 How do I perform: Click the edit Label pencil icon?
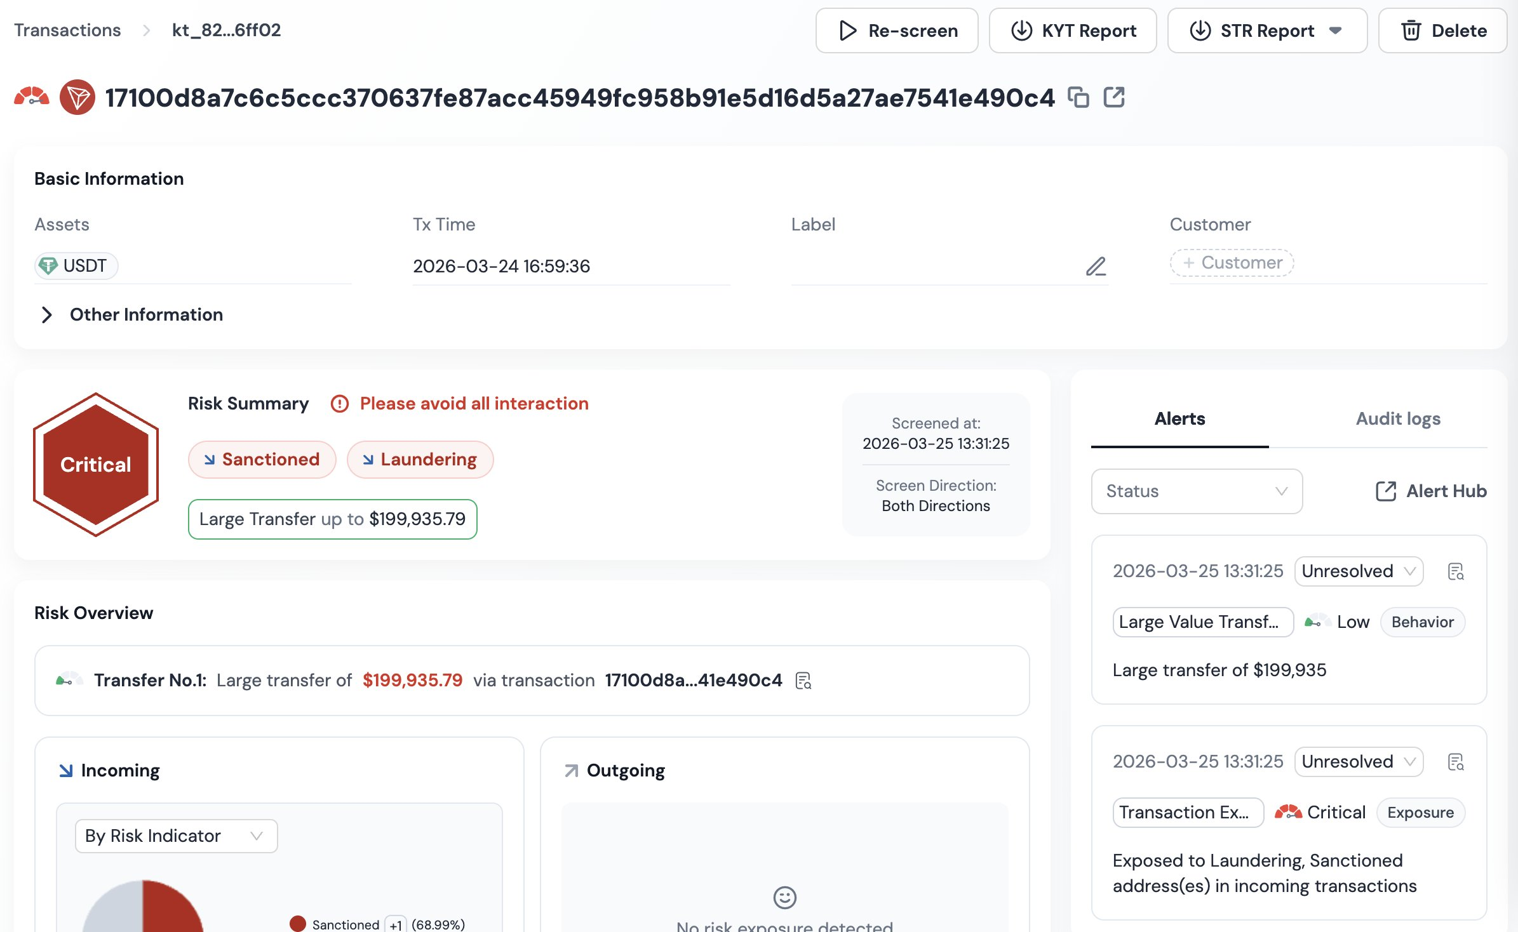click(1096, 266)
